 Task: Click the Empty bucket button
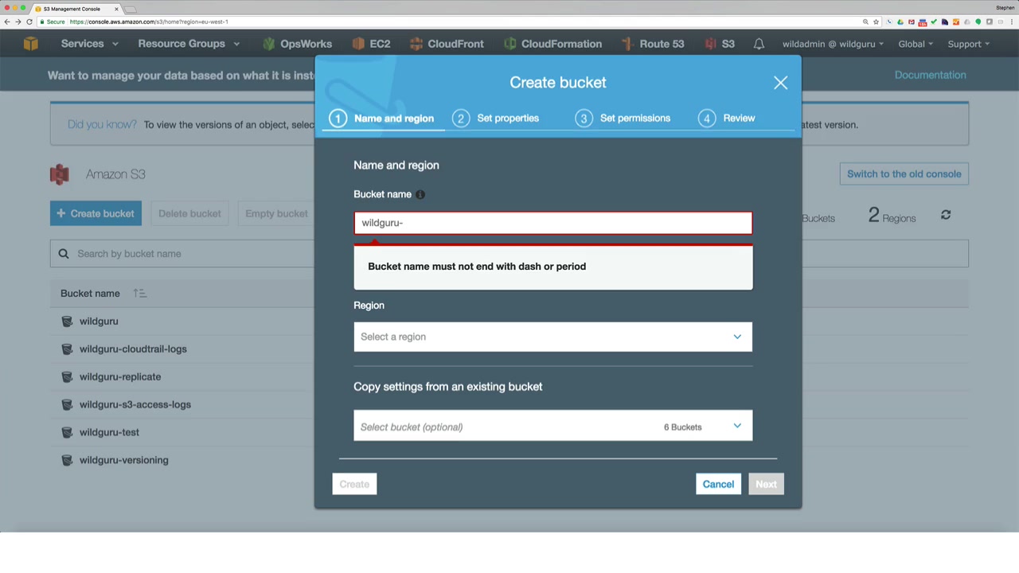[x=276, y=213]
